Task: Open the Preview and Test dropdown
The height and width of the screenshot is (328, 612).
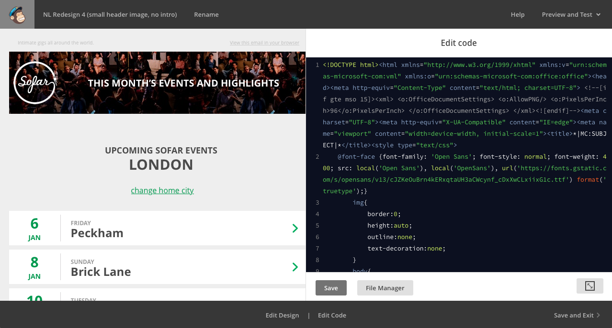Action: tap(571, 14)
